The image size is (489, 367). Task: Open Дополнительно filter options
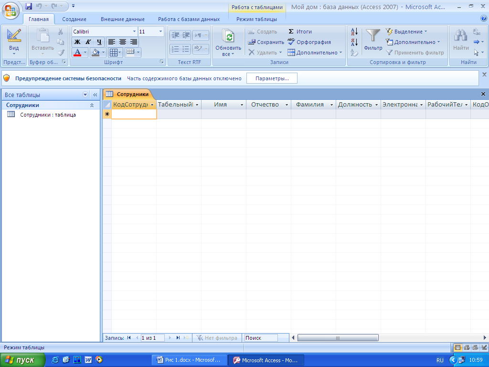point(413,42)
